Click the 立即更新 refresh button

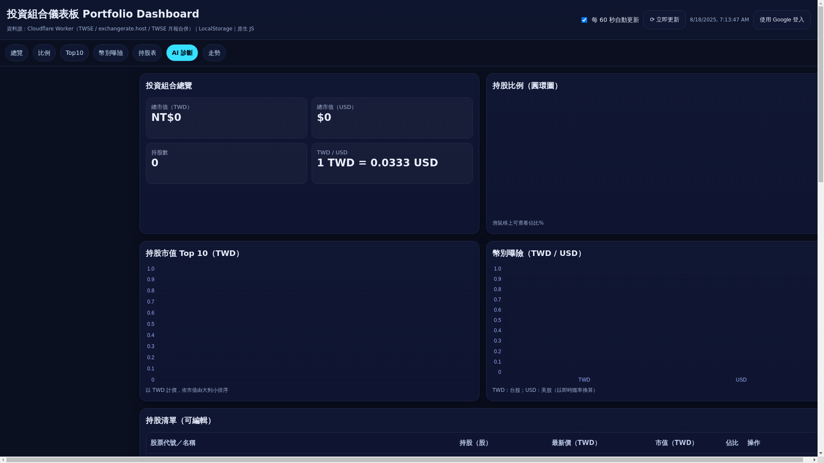point(664,20)
